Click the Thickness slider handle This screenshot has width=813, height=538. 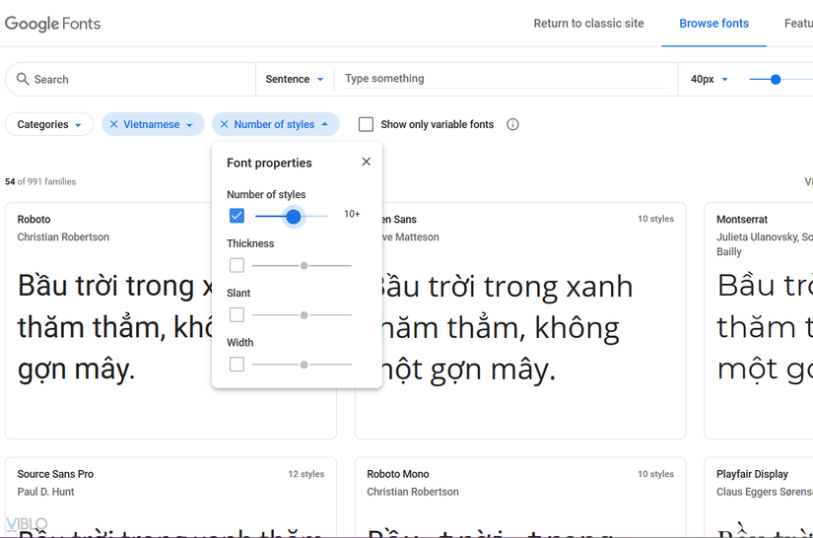305,266
